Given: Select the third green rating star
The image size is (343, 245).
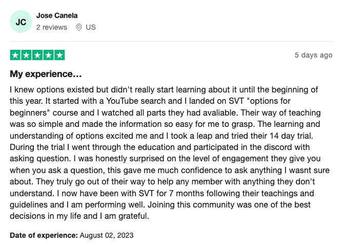Looking at the screenshot, I should tap(37, 55).
